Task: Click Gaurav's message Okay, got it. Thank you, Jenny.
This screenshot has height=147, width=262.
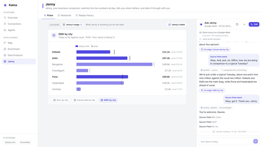Action: (x=241, y=101)
